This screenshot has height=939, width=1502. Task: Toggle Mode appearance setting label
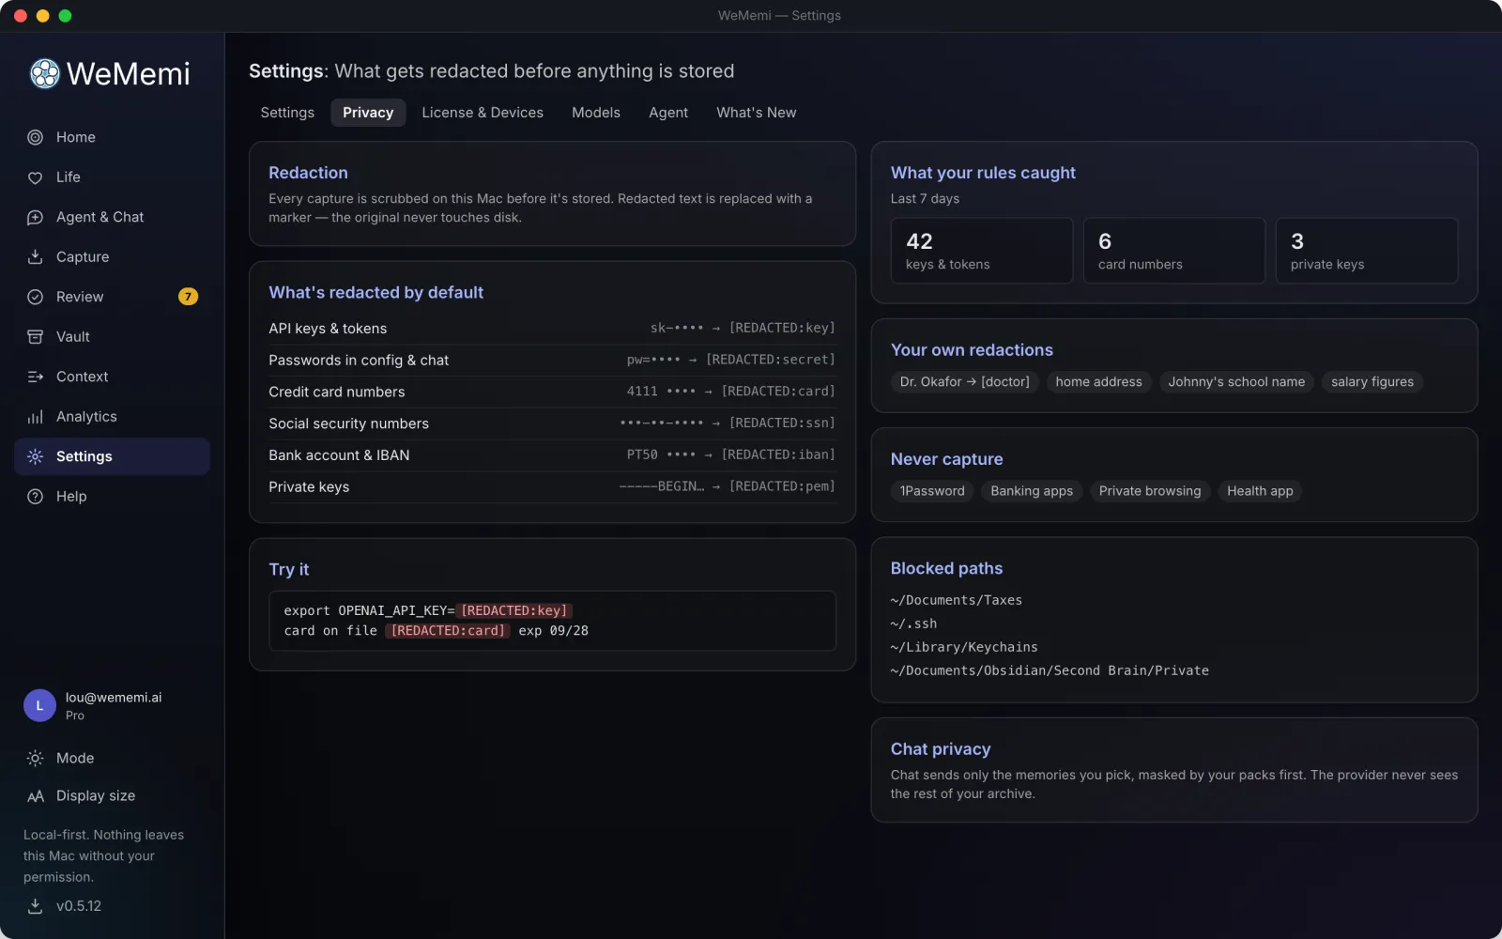[x=75, y=758]
